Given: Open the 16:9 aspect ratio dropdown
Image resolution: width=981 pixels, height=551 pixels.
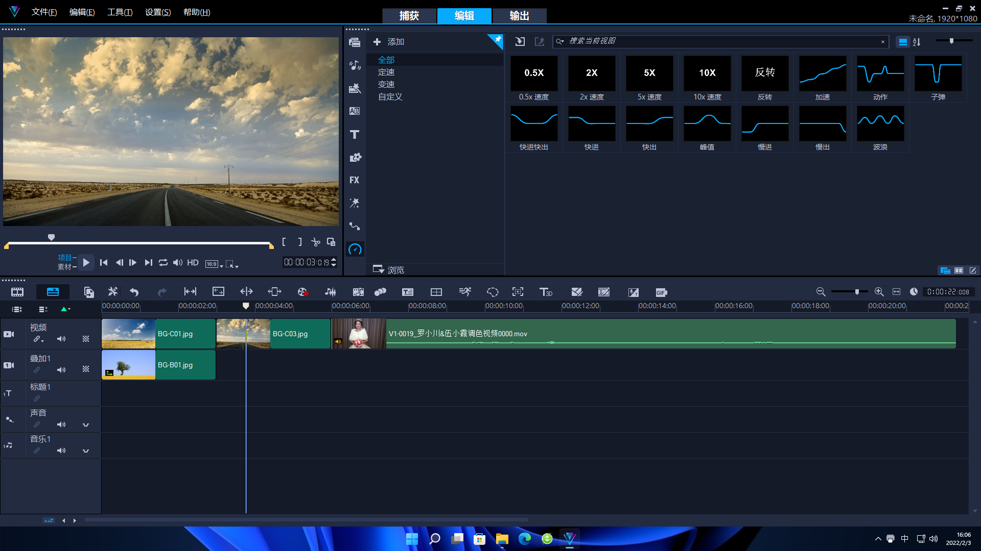Looking at the screenshot, I should pos(214,264).
